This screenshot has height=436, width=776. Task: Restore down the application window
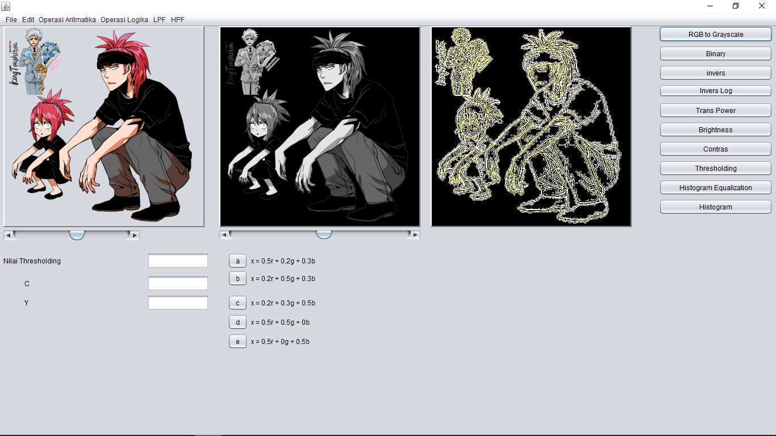tap(736, 6)
